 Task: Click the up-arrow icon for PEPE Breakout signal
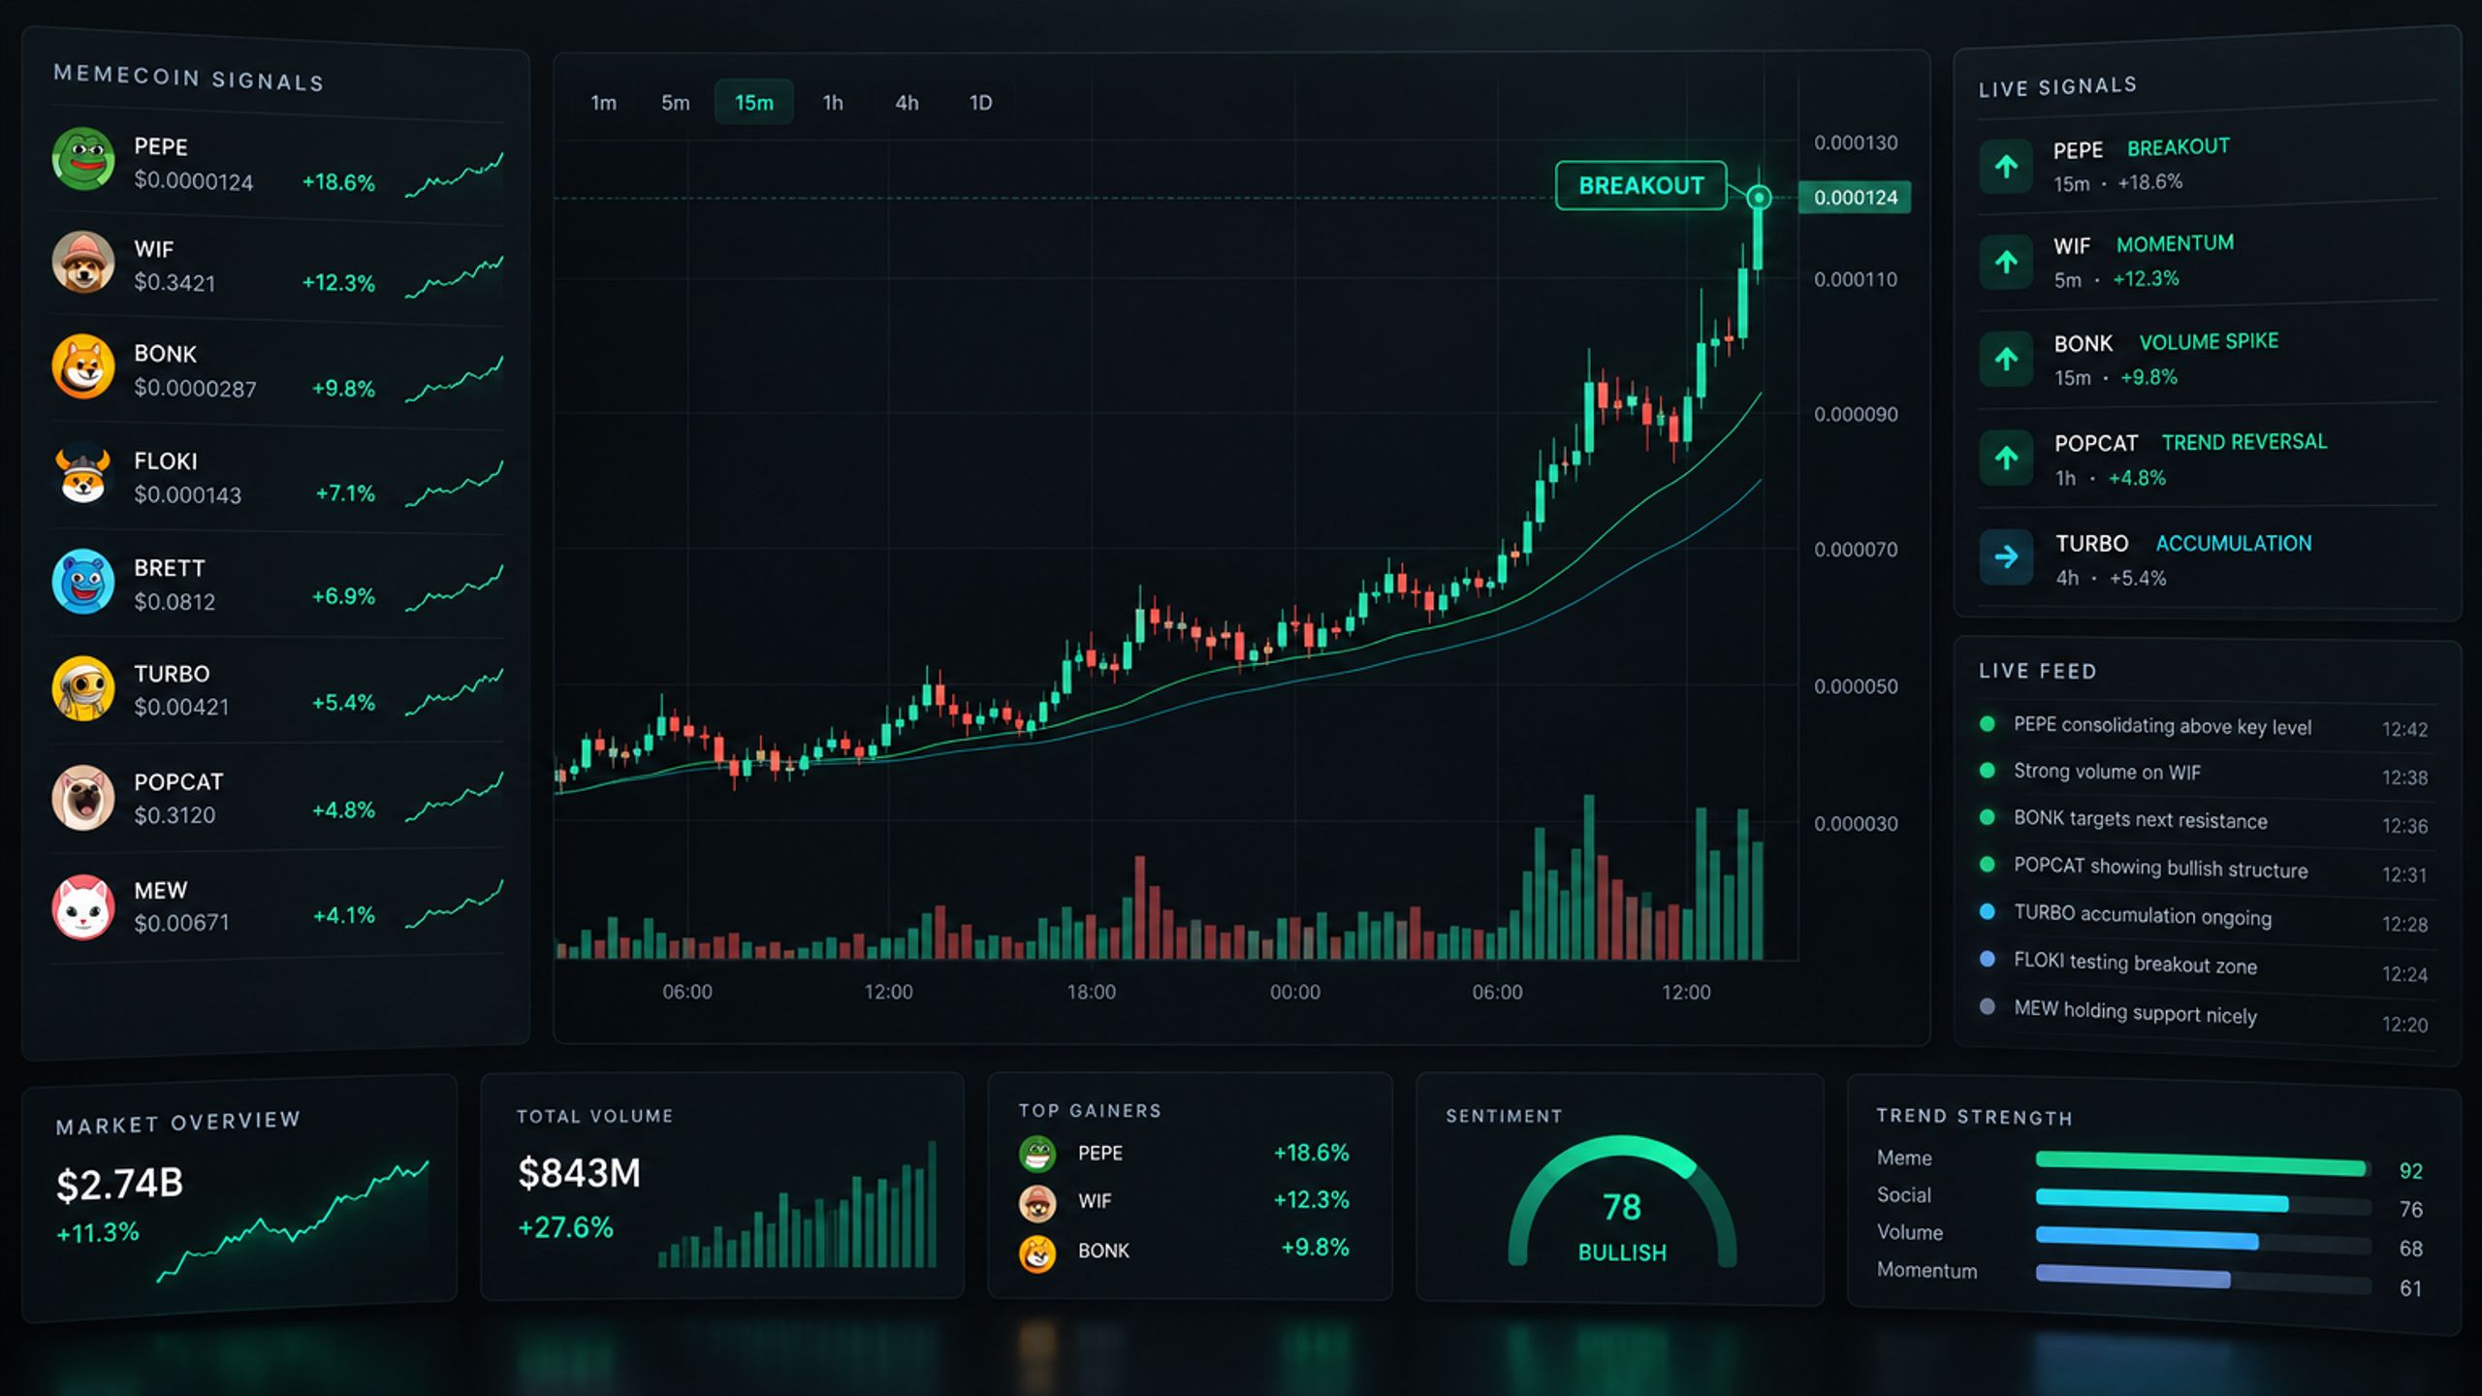2006,167
